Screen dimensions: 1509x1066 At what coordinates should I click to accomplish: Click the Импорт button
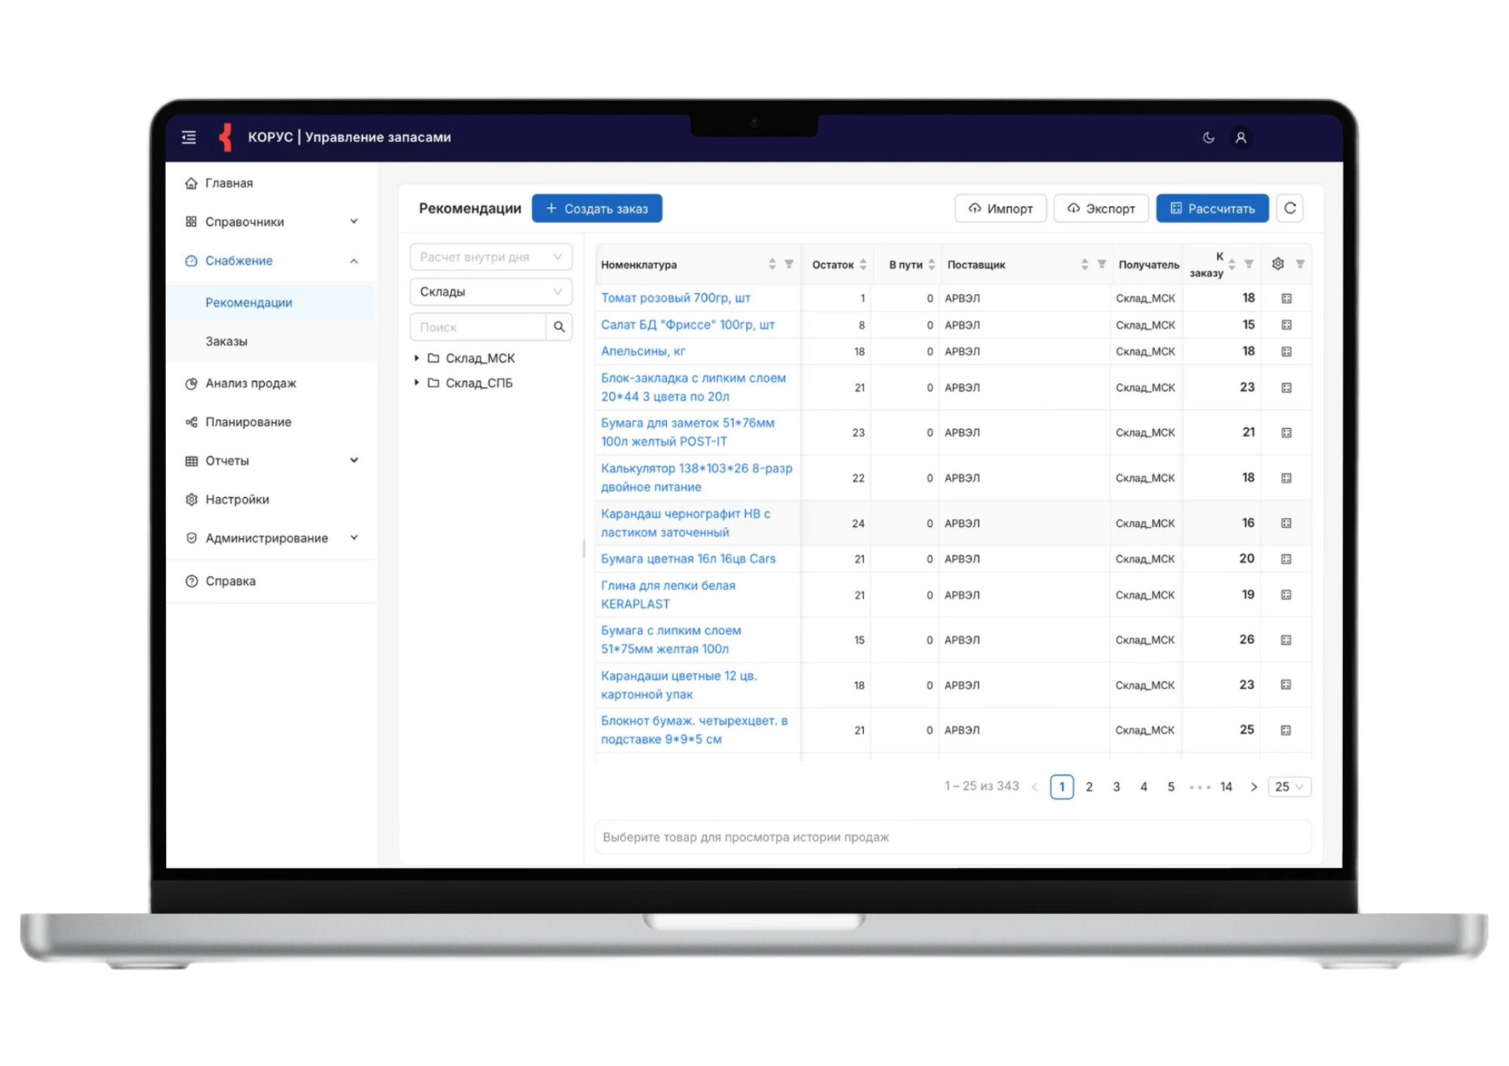[x=1000, y=209]
